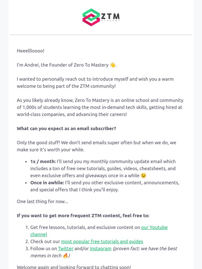
Task: Follow the Twitter link
Action: [66, 249]
